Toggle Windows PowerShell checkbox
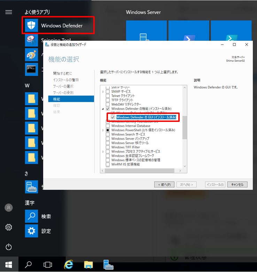The height and width of the screenshot is (272, 257). pos(108,130)
